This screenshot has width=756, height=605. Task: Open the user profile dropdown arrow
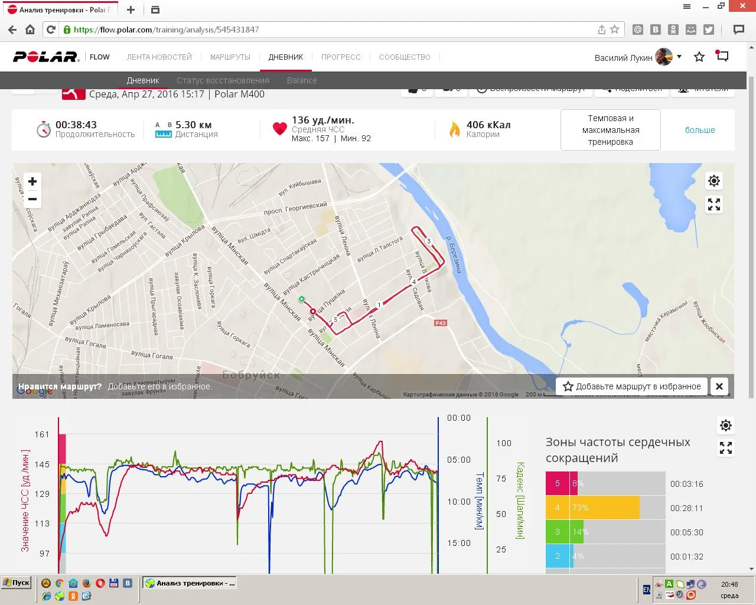point(679,57)
